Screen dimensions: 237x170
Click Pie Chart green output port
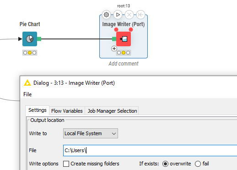[39, 39]
